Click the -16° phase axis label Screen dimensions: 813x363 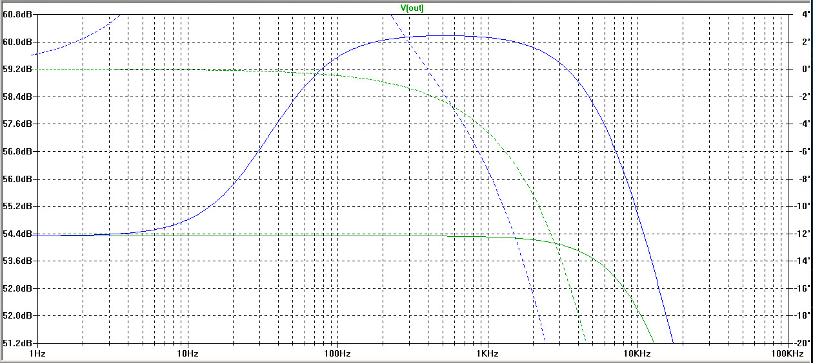point(801,288)
